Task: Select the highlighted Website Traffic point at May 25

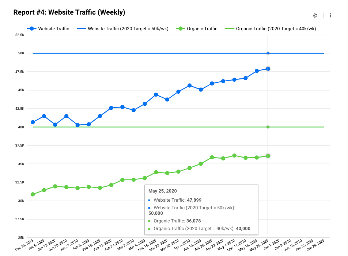Action: pos(268,69)
